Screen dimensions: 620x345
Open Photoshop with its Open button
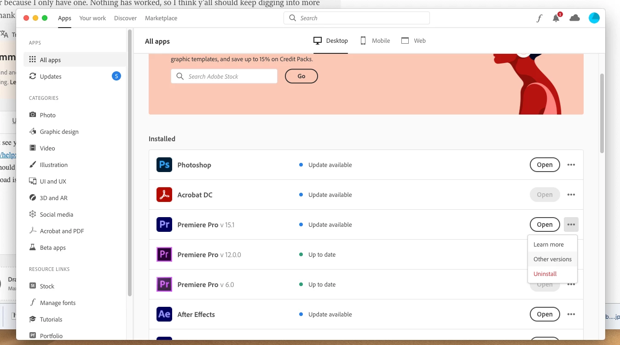[545, 165]
